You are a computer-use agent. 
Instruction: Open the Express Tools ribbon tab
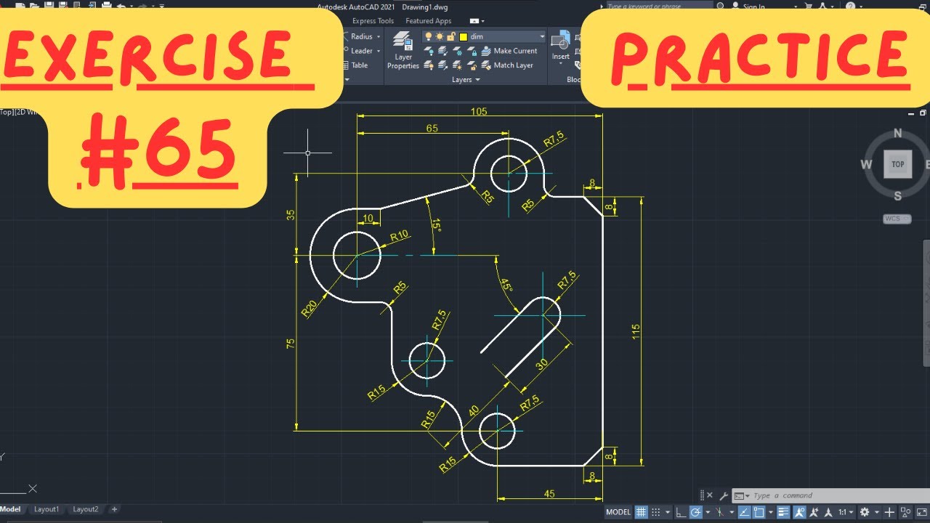pyautogui.click(x=373, y=21)
